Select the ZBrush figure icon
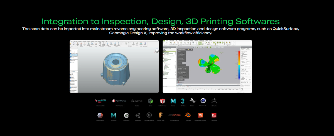This screenshot has width=334, height=136. (214, 101)
